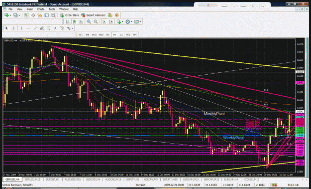The width and height of the screenshot is (311, 189).
Task: Select the text 'A' drawing tool
Action: [55, 28]
